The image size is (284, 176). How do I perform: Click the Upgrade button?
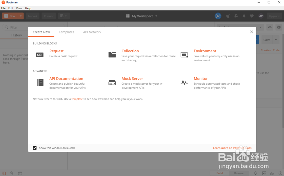(x=274, y=16)
